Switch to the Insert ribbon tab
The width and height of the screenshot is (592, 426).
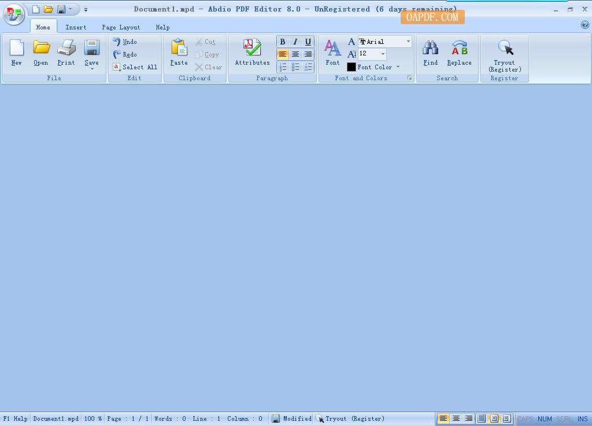pyautogui.click(x=76, y=27)
